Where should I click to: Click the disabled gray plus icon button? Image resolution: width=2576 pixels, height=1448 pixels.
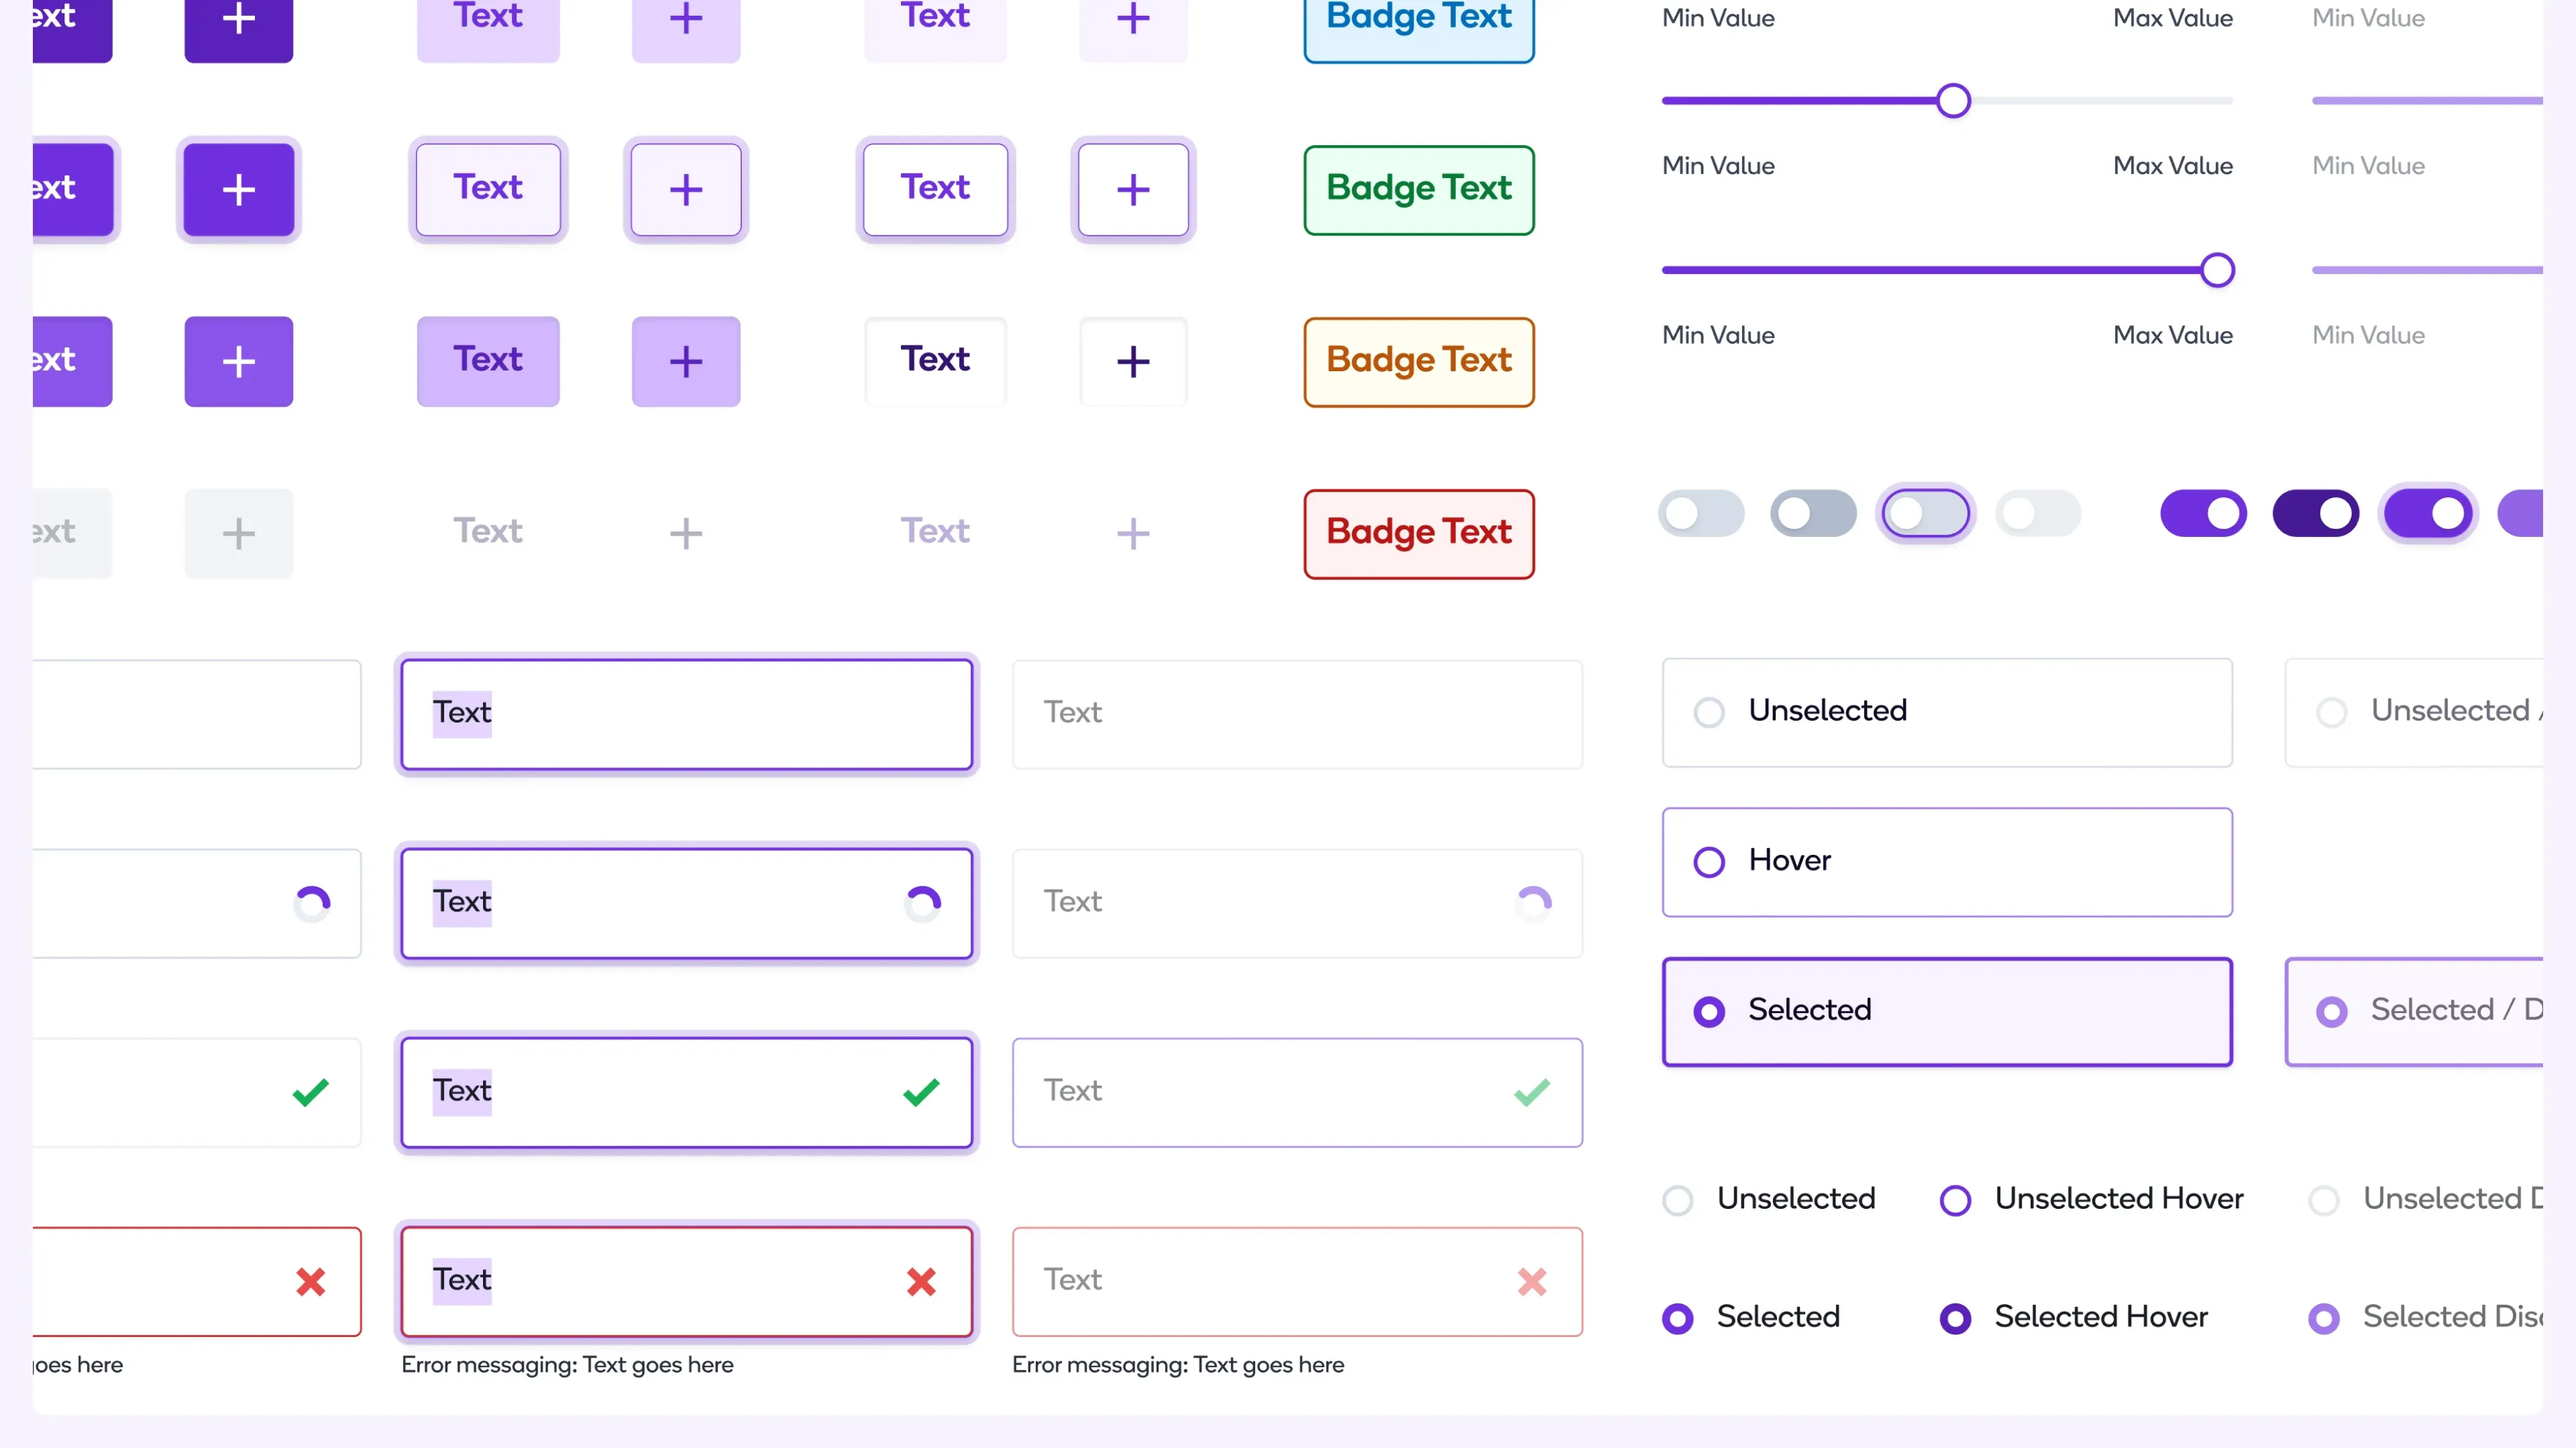click(238, 533)
